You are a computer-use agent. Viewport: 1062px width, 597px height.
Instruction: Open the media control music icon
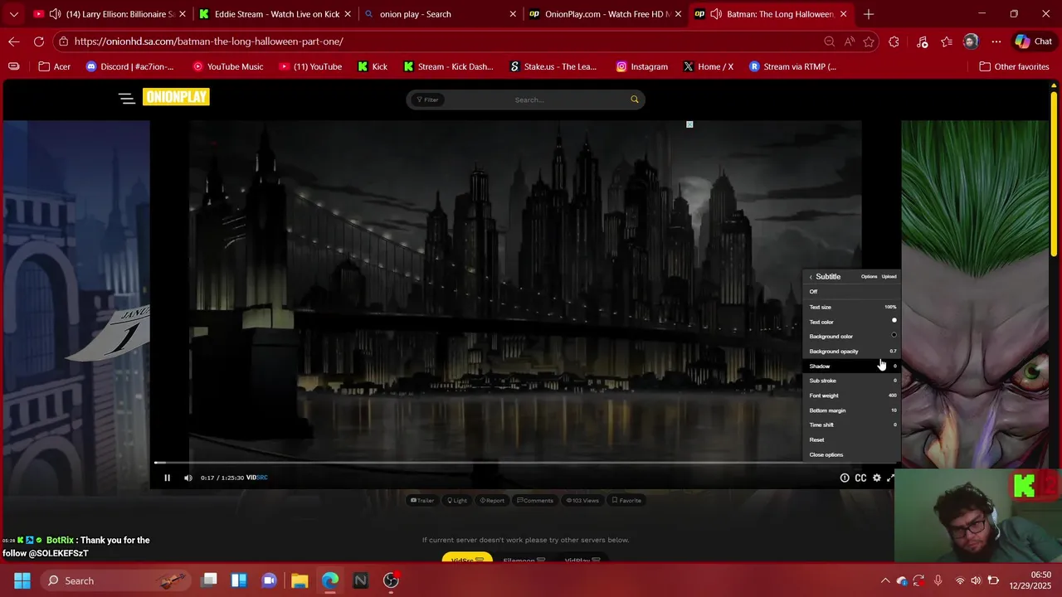click(x=922, y=41)
